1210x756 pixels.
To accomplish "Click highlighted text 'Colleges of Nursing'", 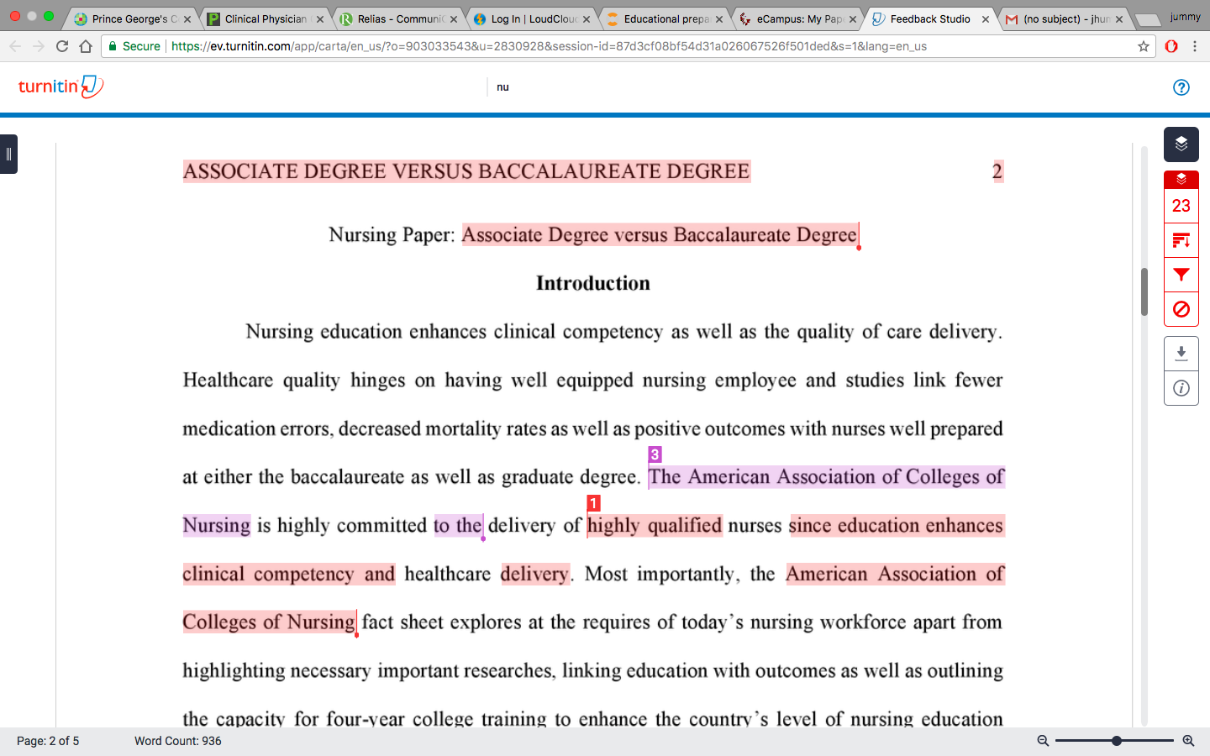I will point(269,622).
